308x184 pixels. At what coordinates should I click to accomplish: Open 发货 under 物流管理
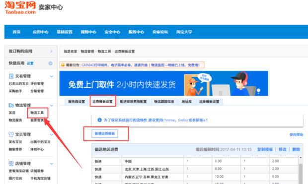12,113
